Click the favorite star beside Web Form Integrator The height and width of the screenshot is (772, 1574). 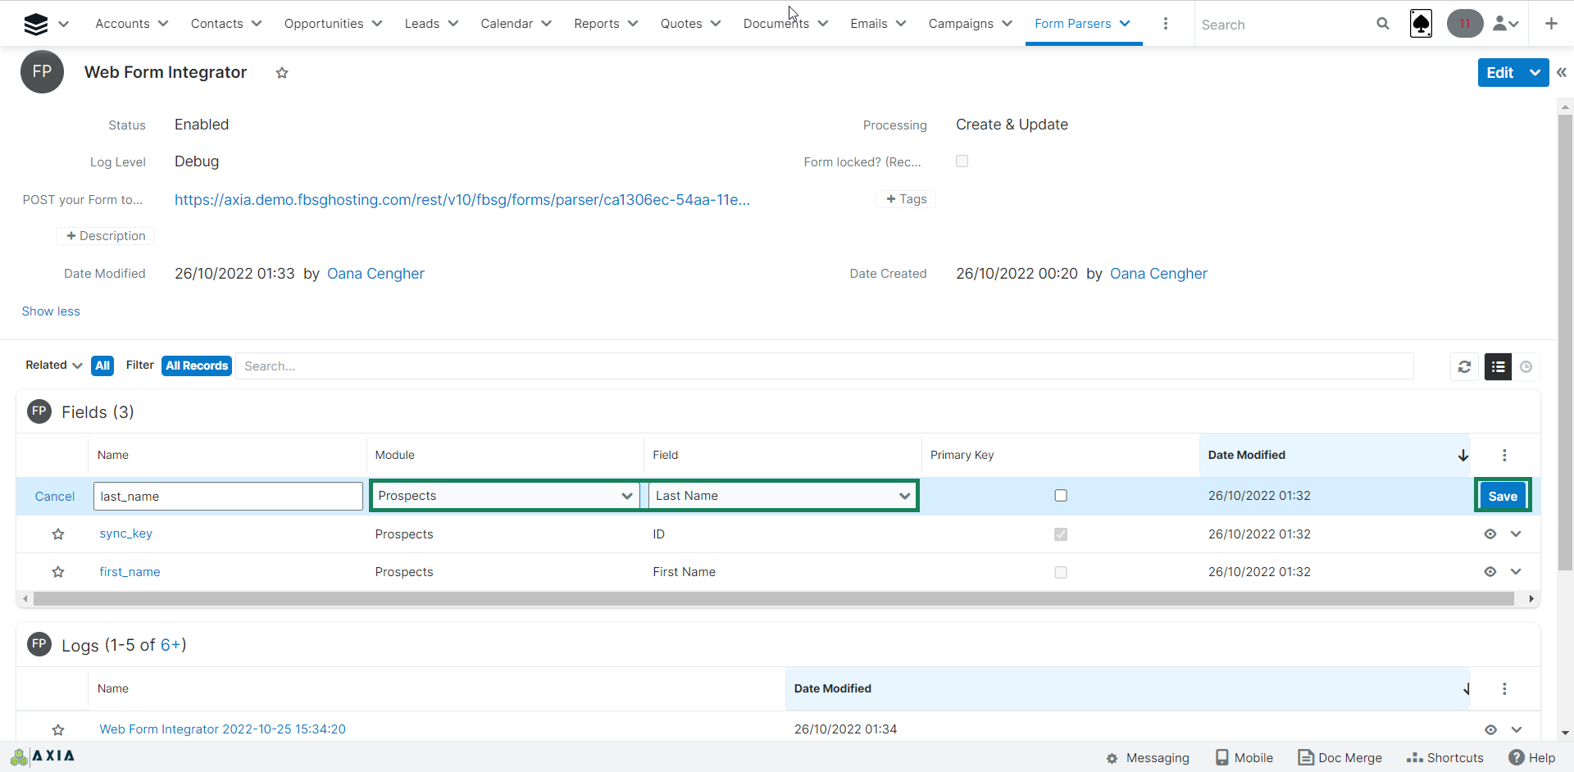tap(282, 73)
